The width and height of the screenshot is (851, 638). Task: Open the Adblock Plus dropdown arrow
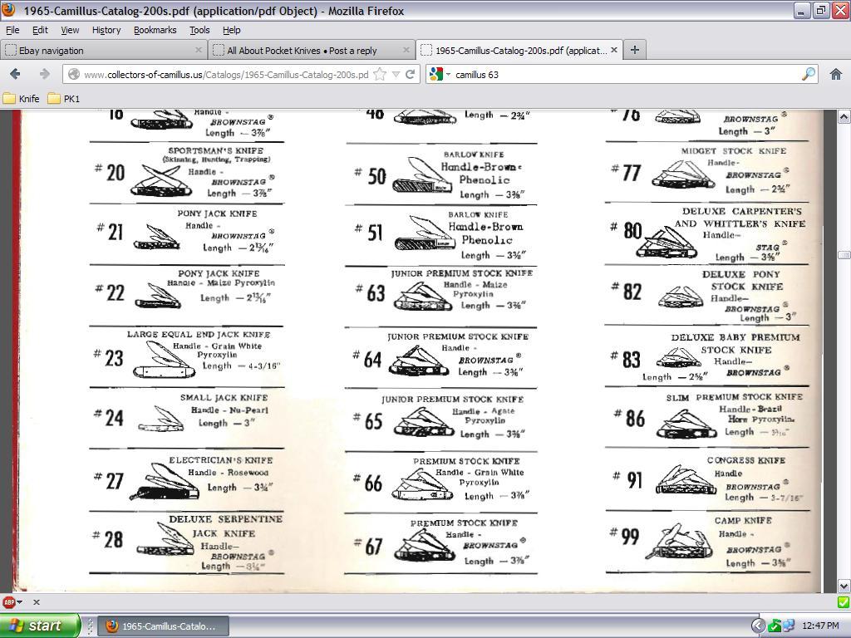(20, 601)
